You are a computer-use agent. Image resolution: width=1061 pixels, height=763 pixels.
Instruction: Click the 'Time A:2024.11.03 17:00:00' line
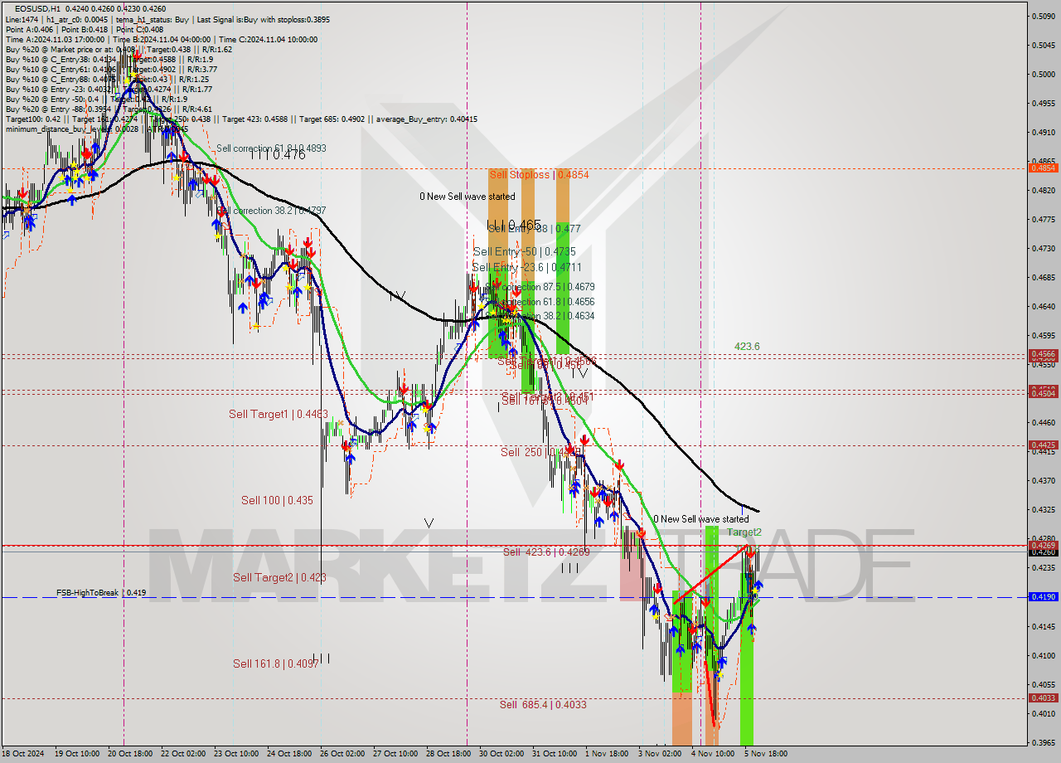coord(55,39)
